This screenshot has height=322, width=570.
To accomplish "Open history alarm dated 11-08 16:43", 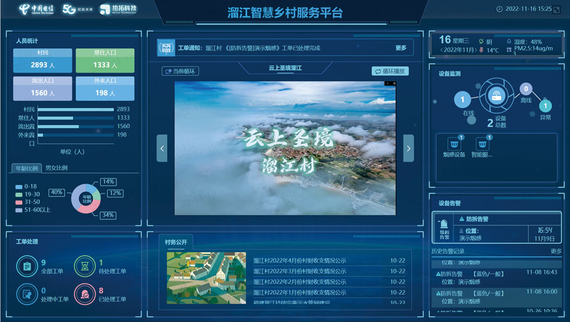I will coord(497,277).
